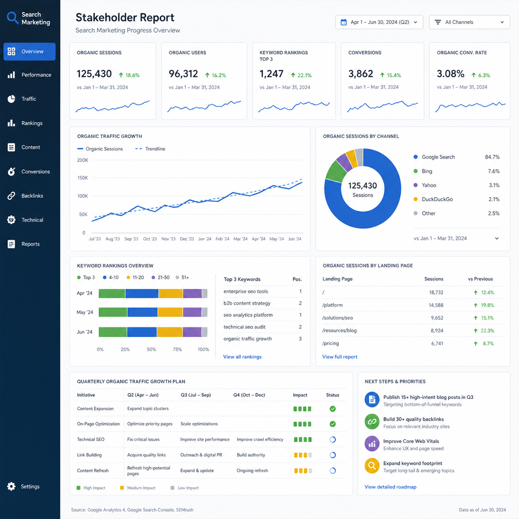The height and width of the screenshot is (519, 519).
Task: Click the /pricing landing page entry
Action: point(330,343)
